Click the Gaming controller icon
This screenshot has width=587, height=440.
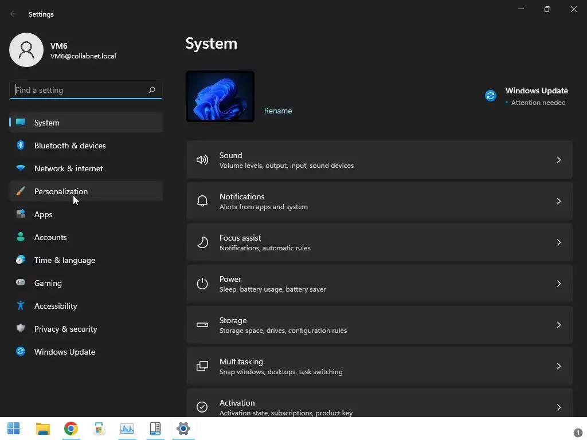21,282
